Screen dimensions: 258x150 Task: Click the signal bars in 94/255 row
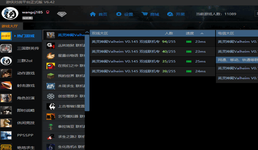point(189,42)
